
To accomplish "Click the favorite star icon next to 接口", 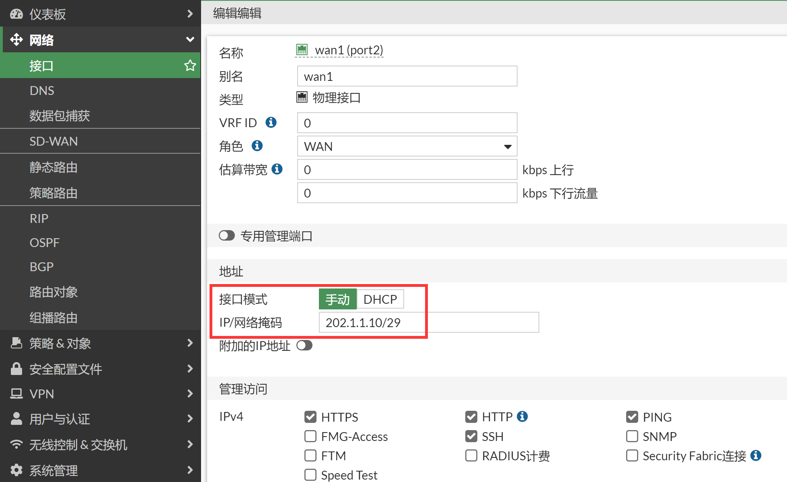I will (x=190, y=65).
